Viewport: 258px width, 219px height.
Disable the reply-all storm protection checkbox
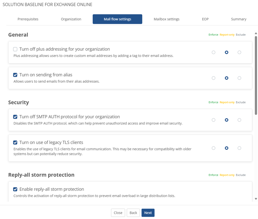tap(15, 189)
